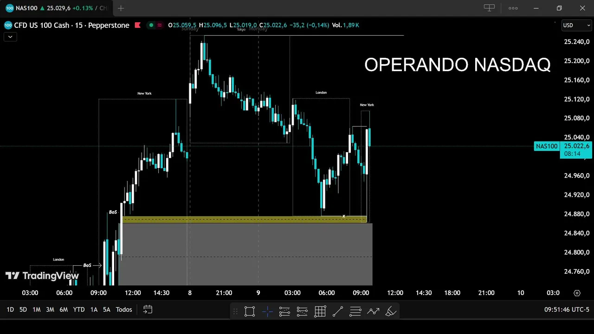Click the 24.760,0 price scale label
594x334 pixels.
(x=576, y=271)
